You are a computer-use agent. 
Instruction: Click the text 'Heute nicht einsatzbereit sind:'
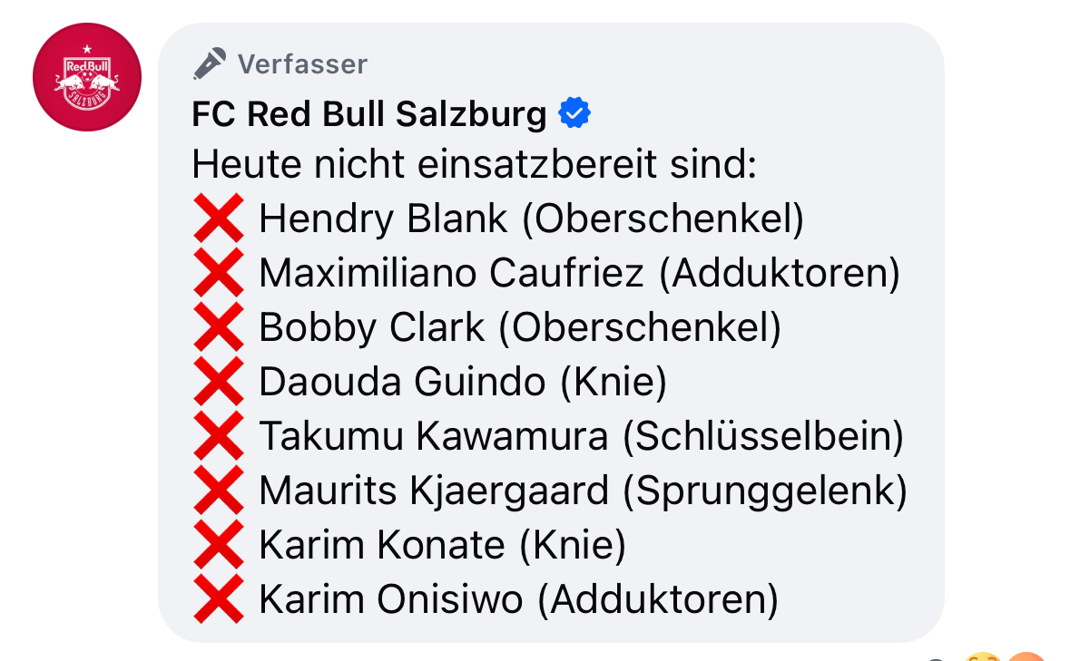475,164
